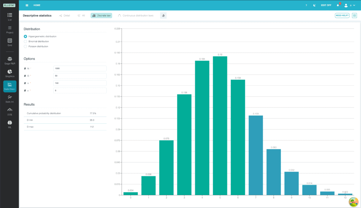This screenshot has width=361, height=208.
Task: Click the tallest bar labeled 0.19
Action: [220, 126]
